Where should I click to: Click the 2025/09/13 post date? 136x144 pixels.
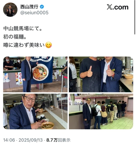[x=30, y=140]
